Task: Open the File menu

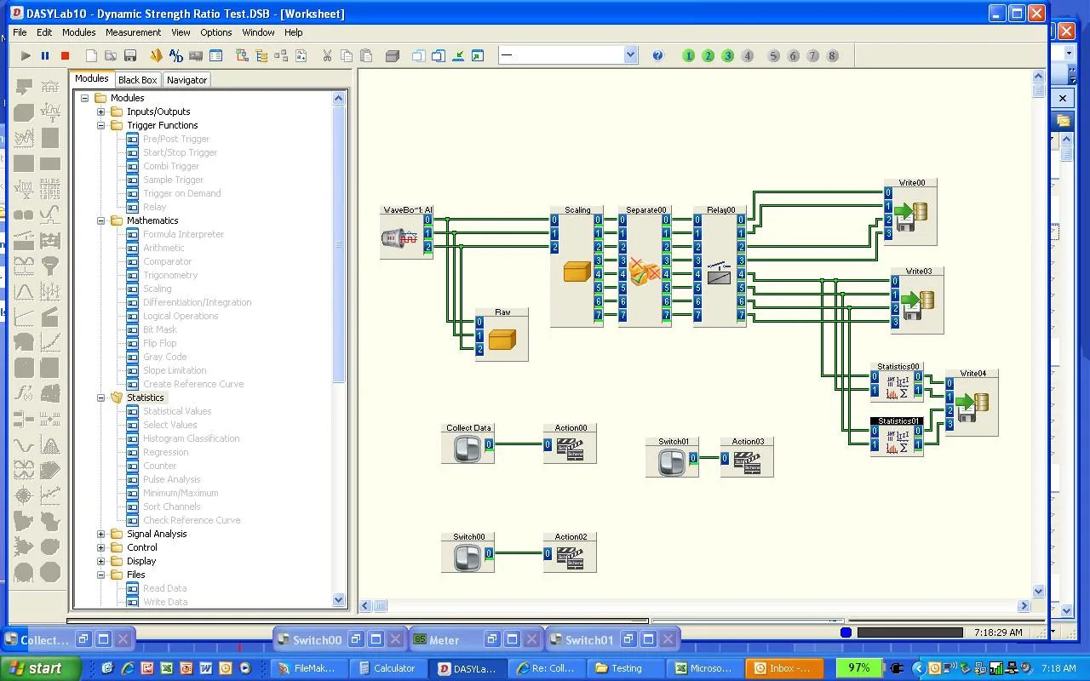Action: (20, 32)
